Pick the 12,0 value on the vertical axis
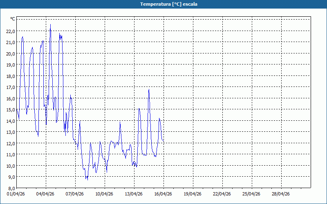327x204 pixels. click(10, 143)
